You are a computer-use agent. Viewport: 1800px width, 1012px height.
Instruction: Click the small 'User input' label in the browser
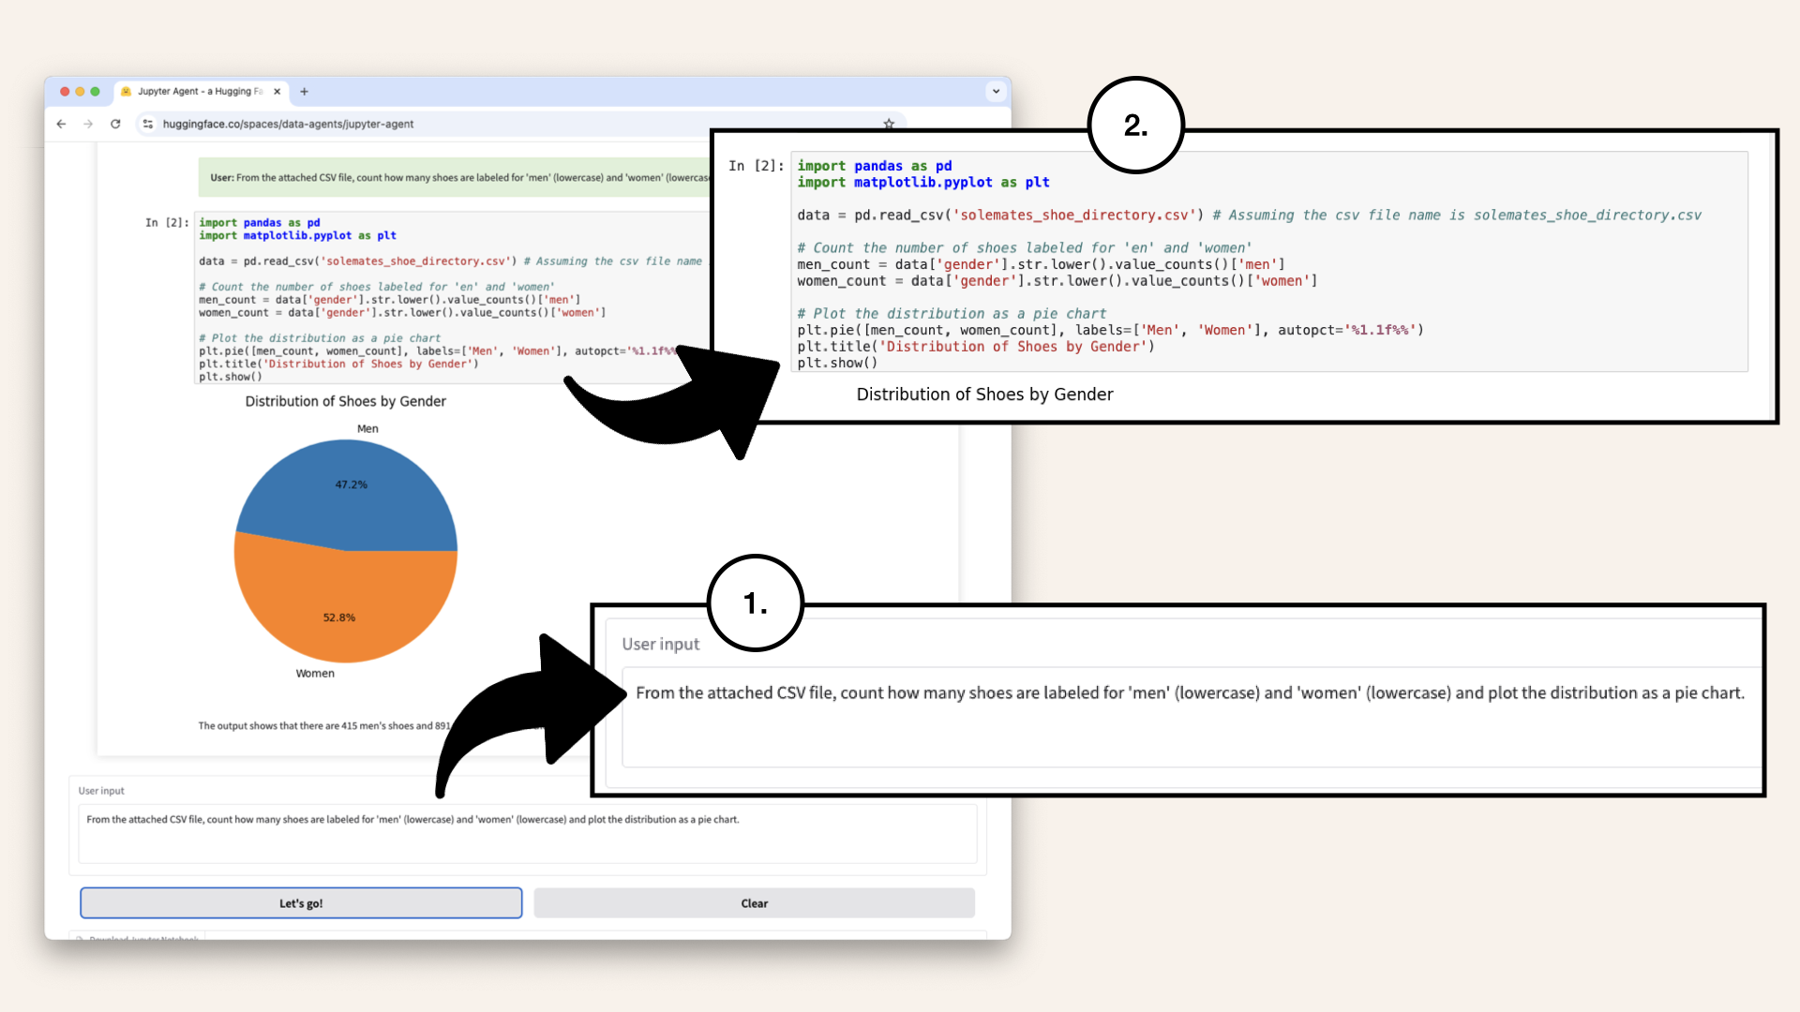point(101,791)
